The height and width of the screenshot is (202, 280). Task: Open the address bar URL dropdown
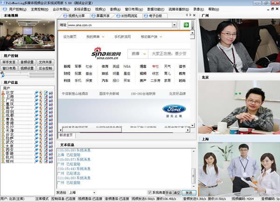point(174,25)
